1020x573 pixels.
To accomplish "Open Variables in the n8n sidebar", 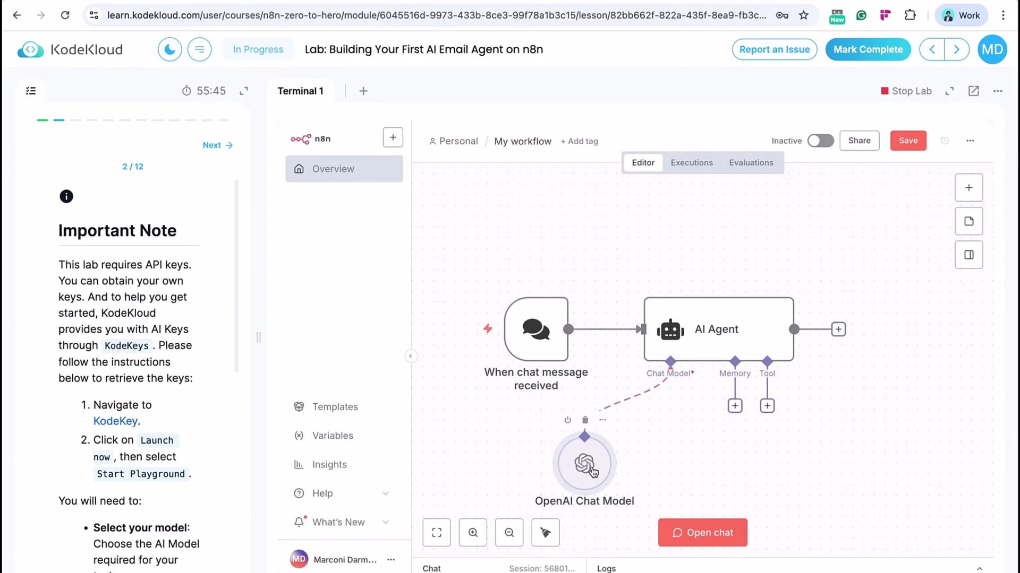I will pos(344,436).
